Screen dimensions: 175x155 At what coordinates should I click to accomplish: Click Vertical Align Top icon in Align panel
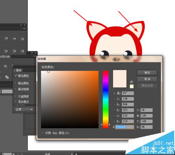pyautogui.click(x=6, y=38)
